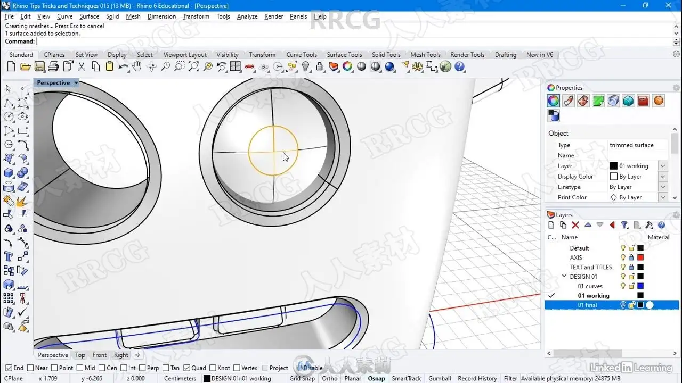Switch to the Curve Tools tab
The image size is (682, 383).
tap(302, 55)
